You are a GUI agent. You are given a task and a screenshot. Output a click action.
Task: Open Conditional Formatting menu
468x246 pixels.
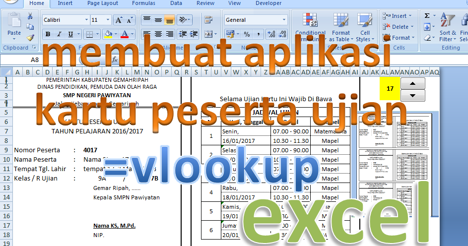[x=310, y=27]
